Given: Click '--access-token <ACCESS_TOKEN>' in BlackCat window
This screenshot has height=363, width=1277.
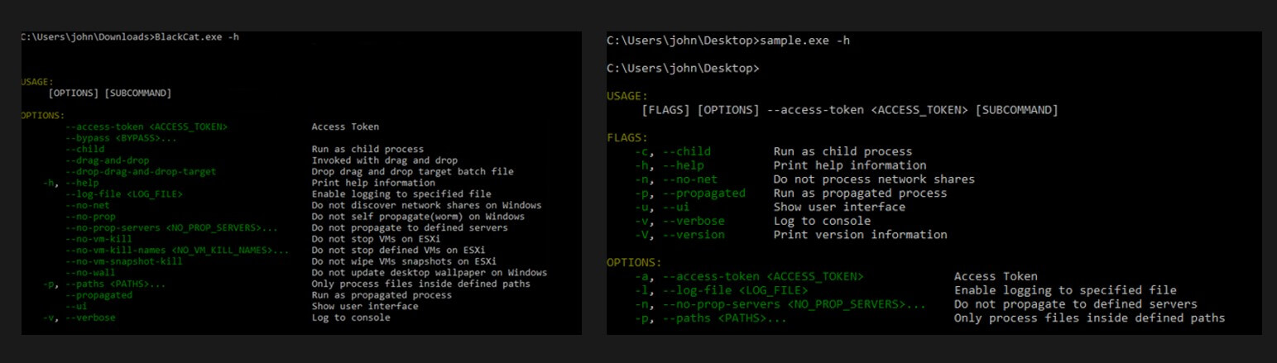Looking at the screenshot, I should click(x=146, y=127).
